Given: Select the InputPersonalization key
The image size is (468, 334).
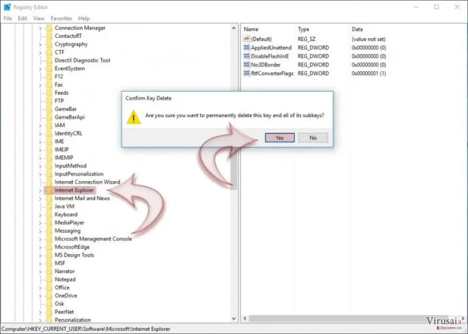Looking at the screenshot, I should click(79, 174).
